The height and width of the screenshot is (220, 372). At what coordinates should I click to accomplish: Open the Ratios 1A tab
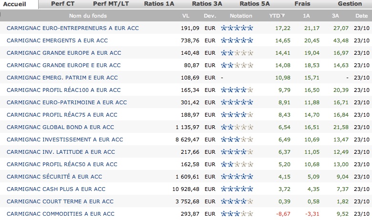click(159, 4)
